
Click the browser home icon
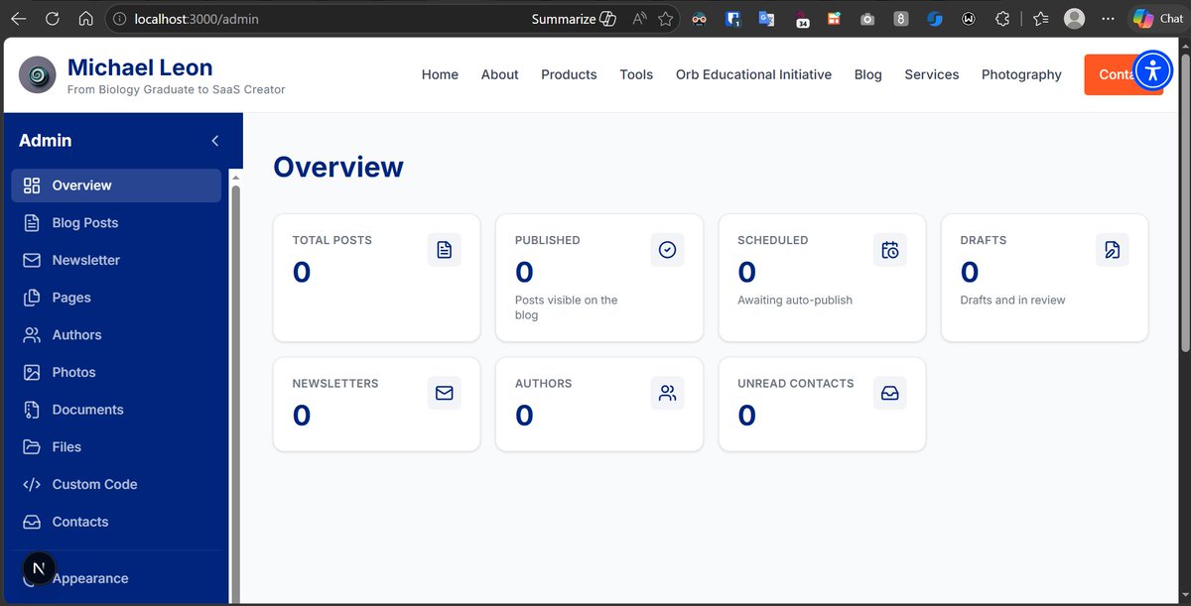(86, 18)
